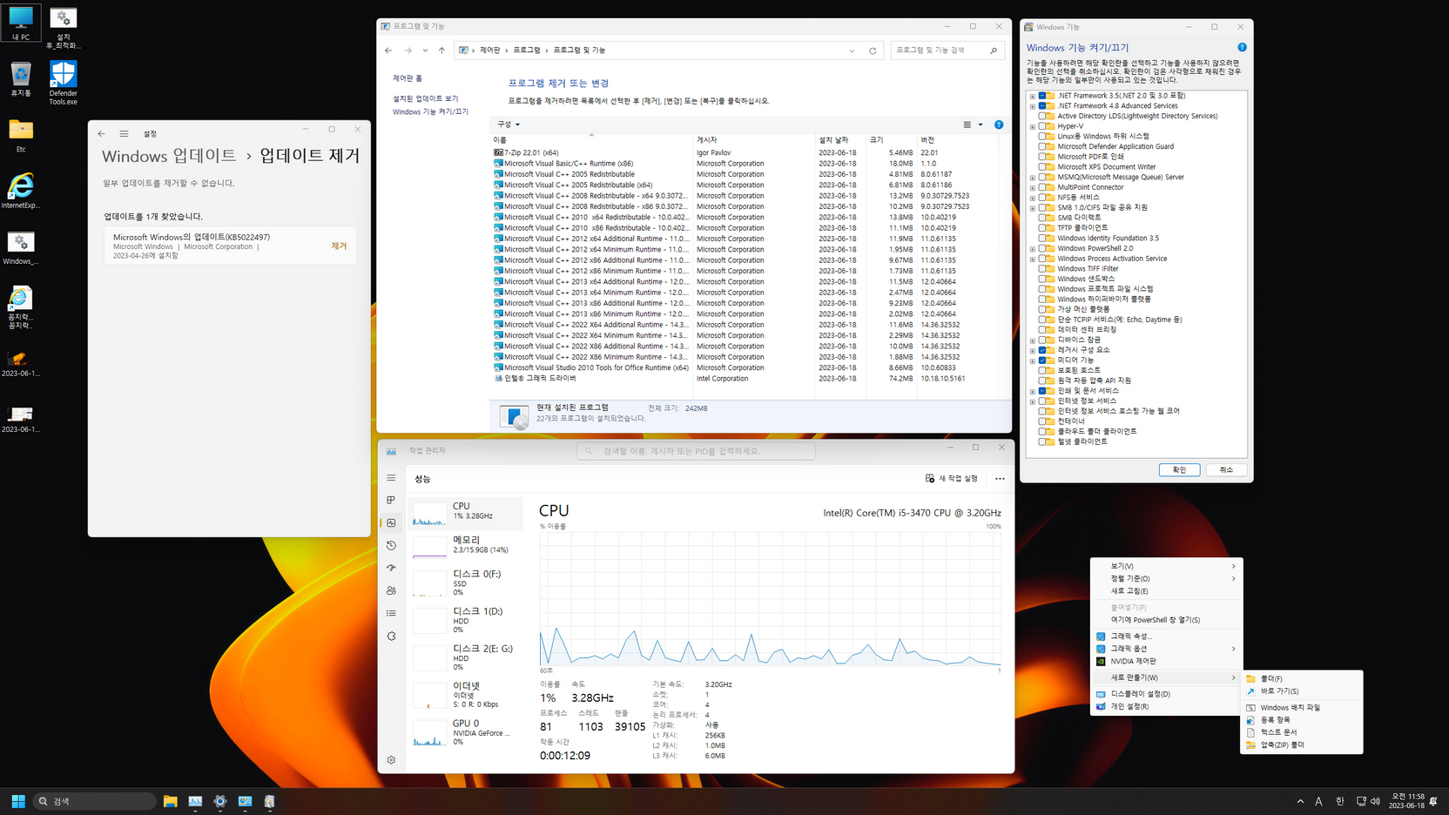Image resolution: width=1449 pixels, height=815 pixels.
Task: Click up-folder arrow in Programs and Features
Action: [x=441, y=51]
